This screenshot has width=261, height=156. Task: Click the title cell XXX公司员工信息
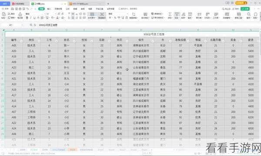click(154, 34)
